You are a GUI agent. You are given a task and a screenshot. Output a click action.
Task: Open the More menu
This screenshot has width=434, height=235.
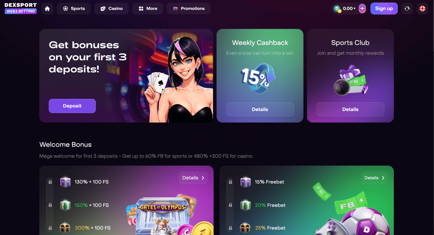(148, 9)
